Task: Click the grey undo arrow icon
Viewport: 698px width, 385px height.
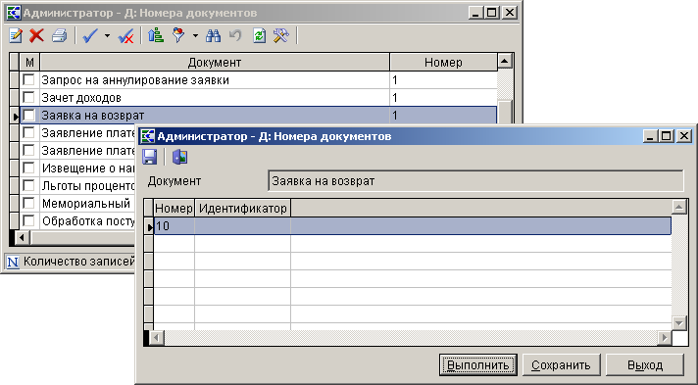Action: [235, 35]
